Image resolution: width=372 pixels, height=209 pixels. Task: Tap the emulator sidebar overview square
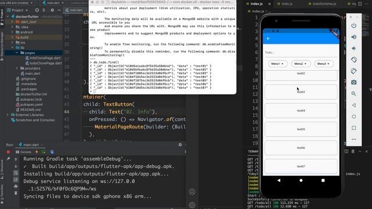pos(354,128)
